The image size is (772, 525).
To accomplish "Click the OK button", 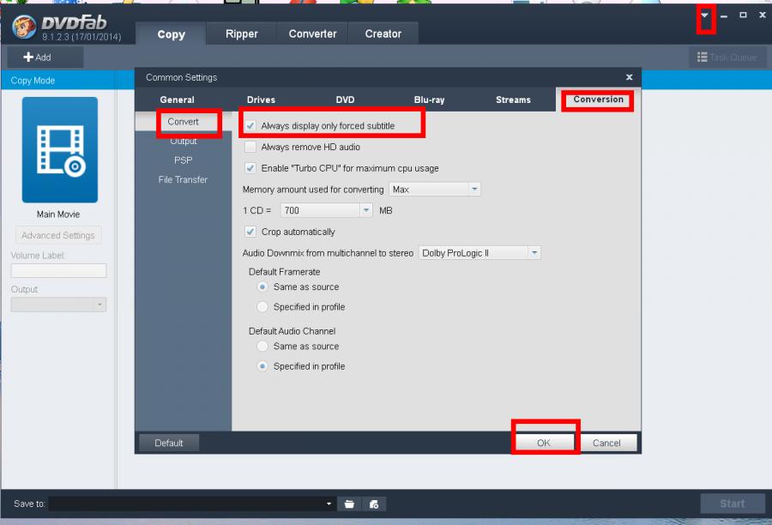I will point(544,443).
